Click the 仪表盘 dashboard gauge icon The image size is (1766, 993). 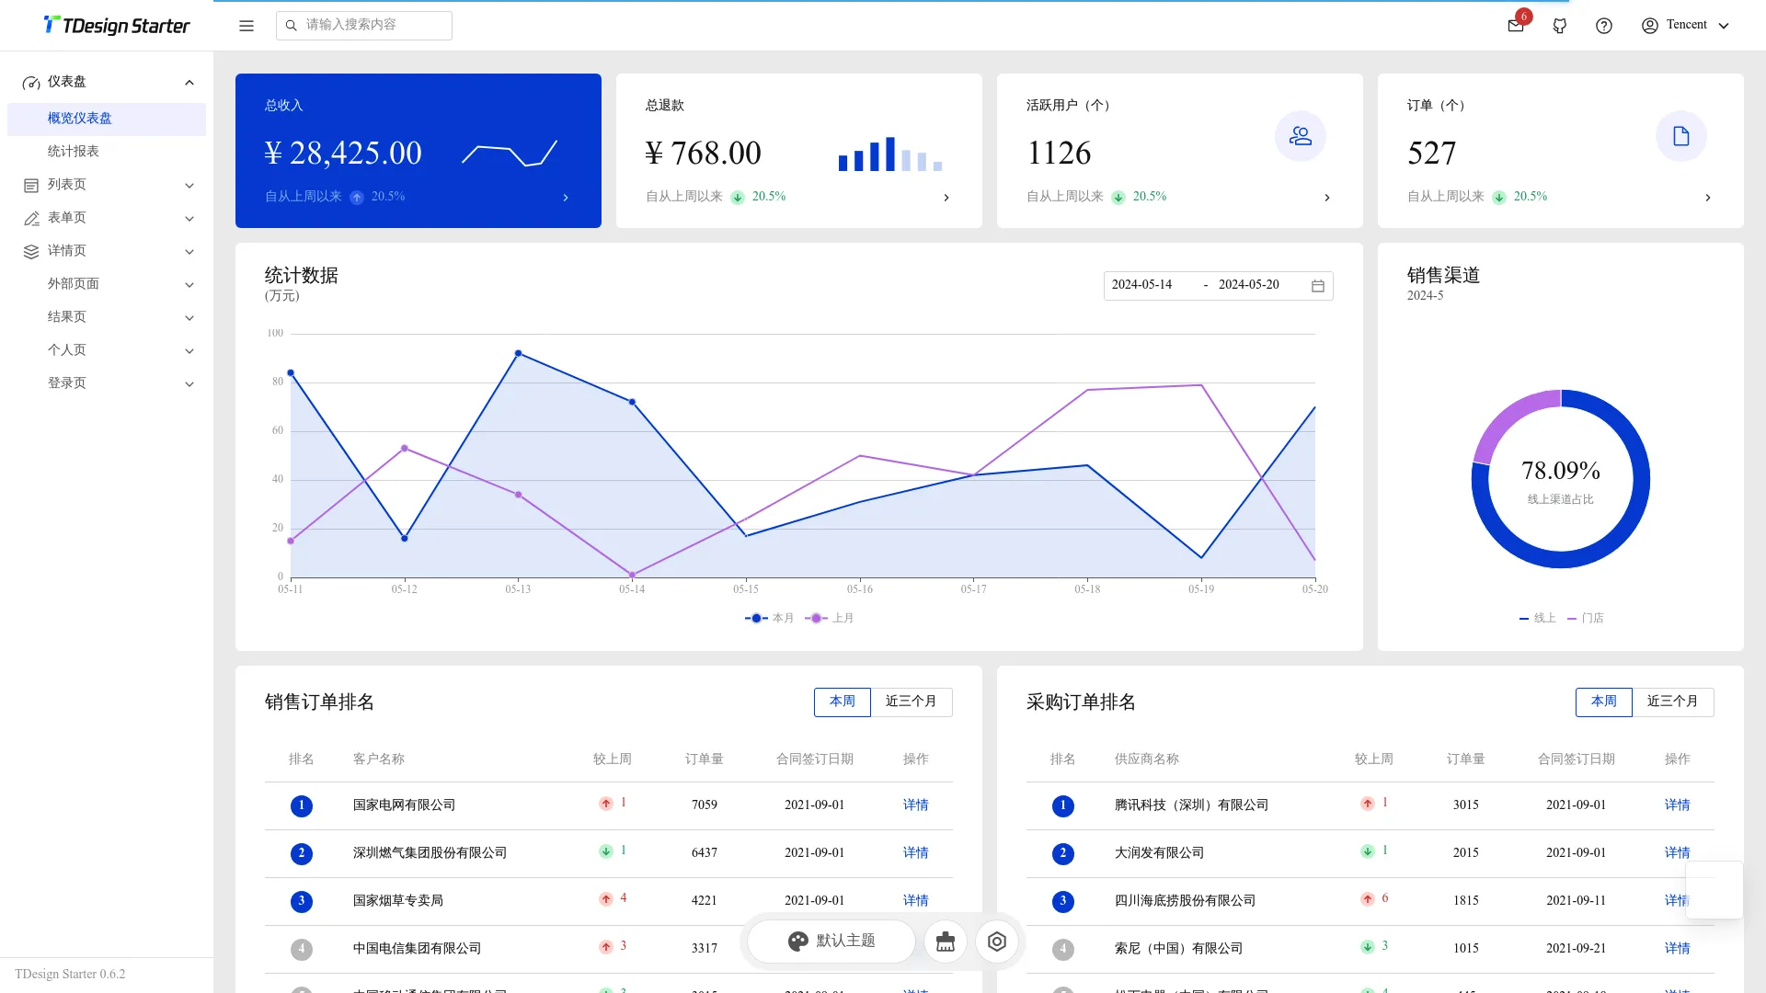31,83
